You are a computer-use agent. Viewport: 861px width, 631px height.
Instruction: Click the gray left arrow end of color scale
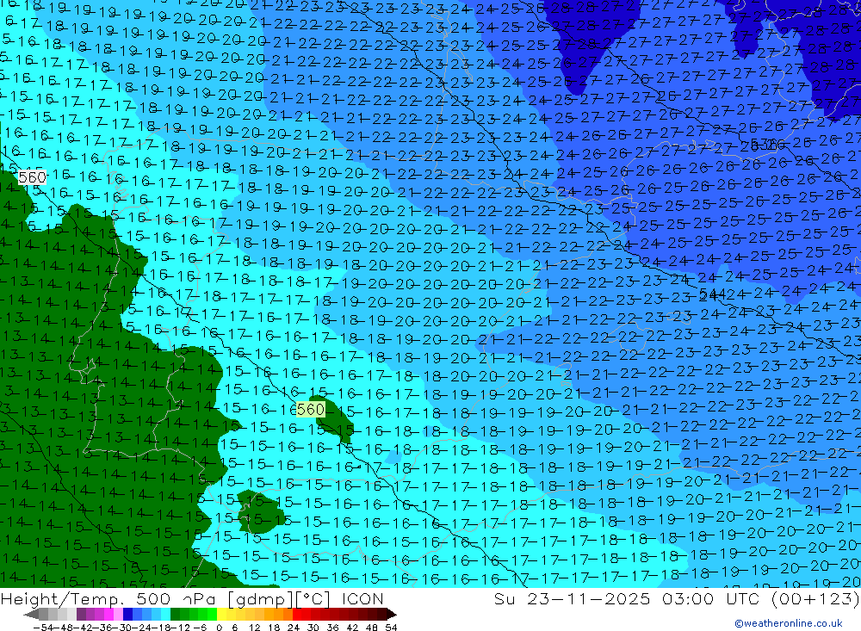pos(31,615)
